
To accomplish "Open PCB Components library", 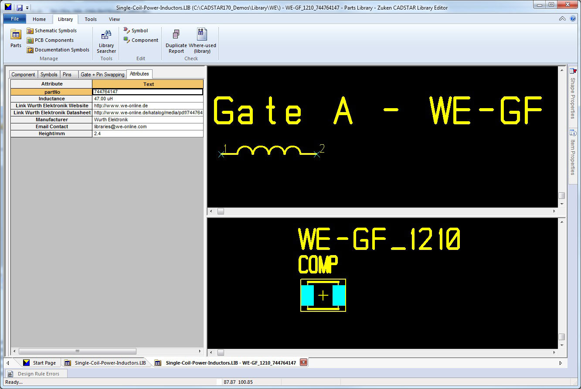I will click(50, 40).
